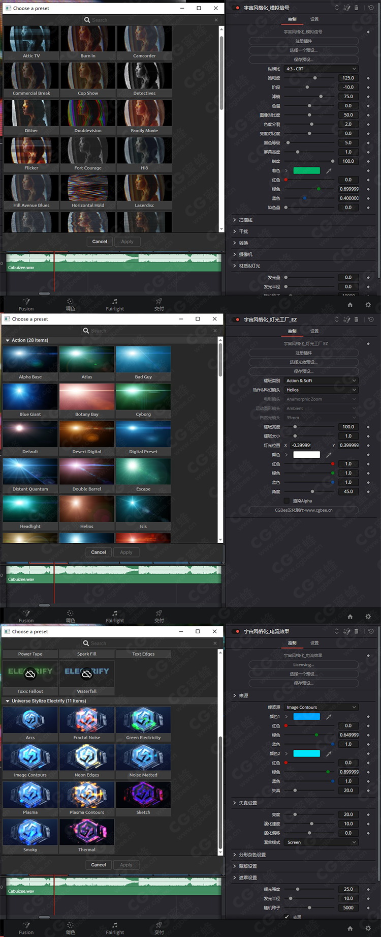
Task: Toggle keyframe diamond for 锐度
Action: pos(368,161)
